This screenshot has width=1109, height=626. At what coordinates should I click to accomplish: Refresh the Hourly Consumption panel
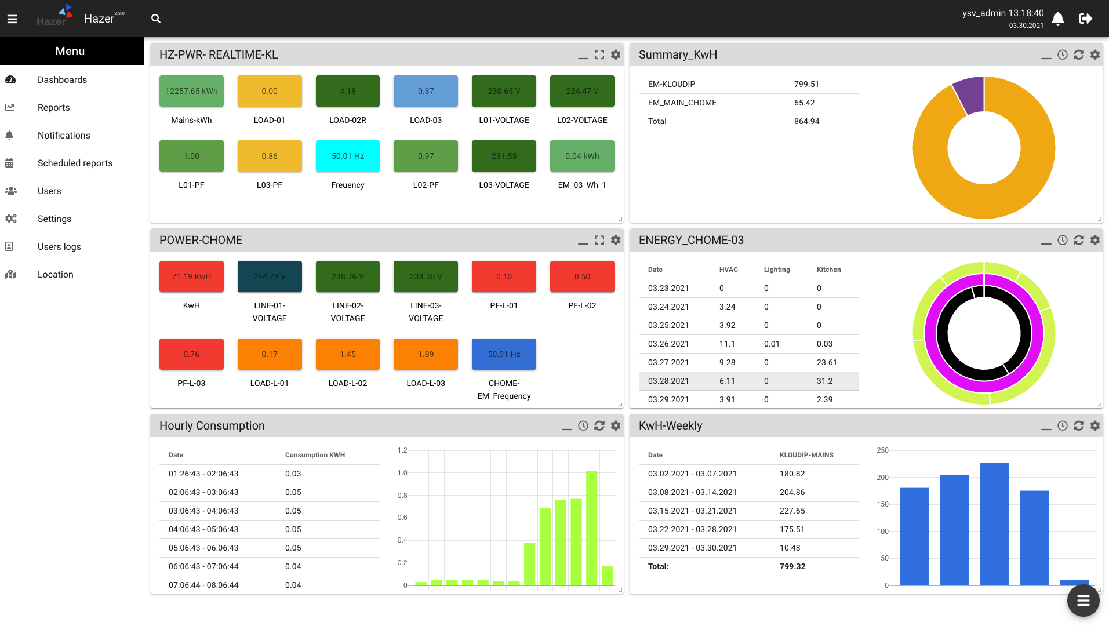599,425
